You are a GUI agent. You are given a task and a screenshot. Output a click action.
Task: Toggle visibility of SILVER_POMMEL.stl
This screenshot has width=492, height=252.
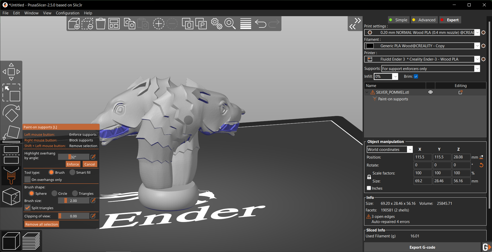coord(430,92)
